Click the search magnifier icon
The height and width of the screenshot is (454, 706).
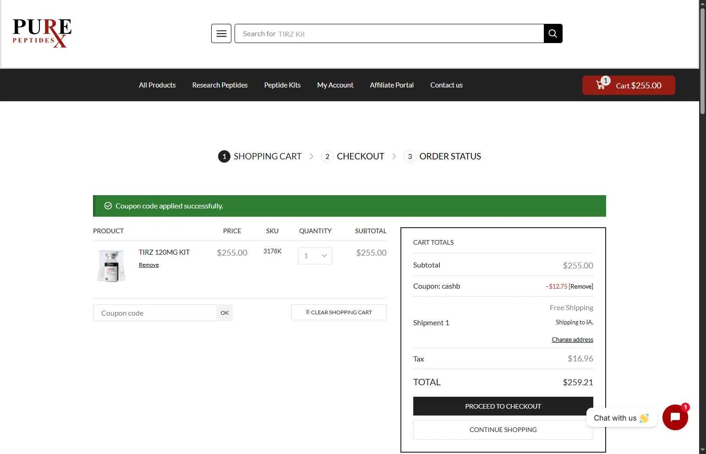(553, 33)
